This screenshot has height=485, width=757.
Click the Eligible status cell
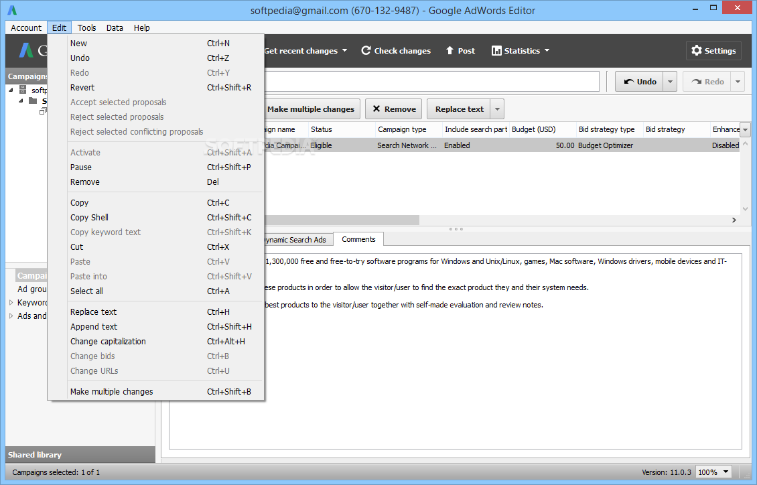click(342, 145)
